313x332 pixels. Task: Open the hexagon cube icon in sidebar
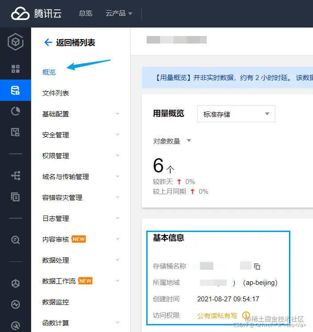(16, 42)
